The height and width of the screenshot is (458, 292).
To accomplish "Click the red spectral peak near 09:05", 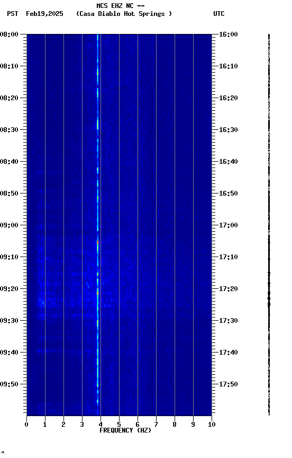I will click(x=98, y=242).
